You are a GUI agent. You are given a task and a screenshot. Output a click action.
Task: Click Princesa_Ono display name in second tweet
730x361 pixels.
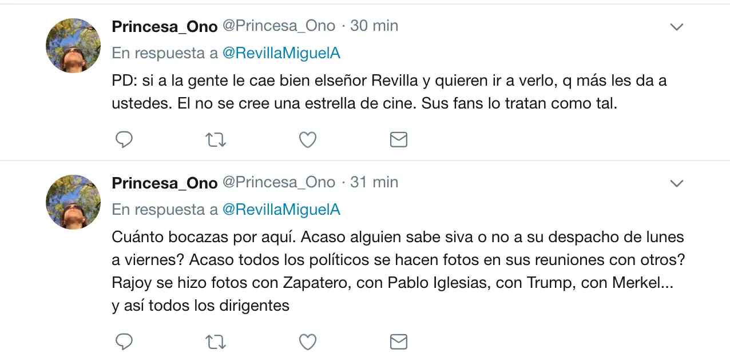(x=165, y=183)
